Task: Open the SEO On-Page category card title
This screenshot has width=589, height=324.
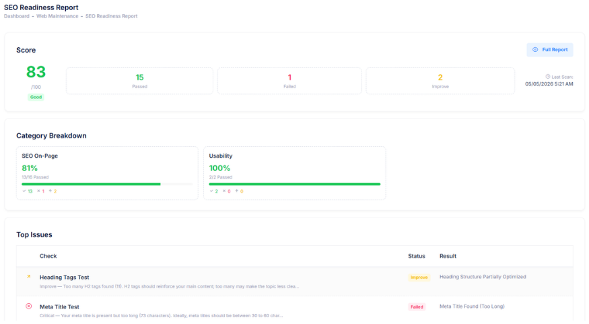Action: [x=40, y=156]
